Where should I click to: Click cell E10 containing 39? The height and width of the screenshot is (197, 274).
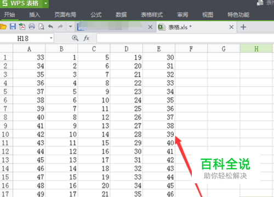(x=159, y=134)
